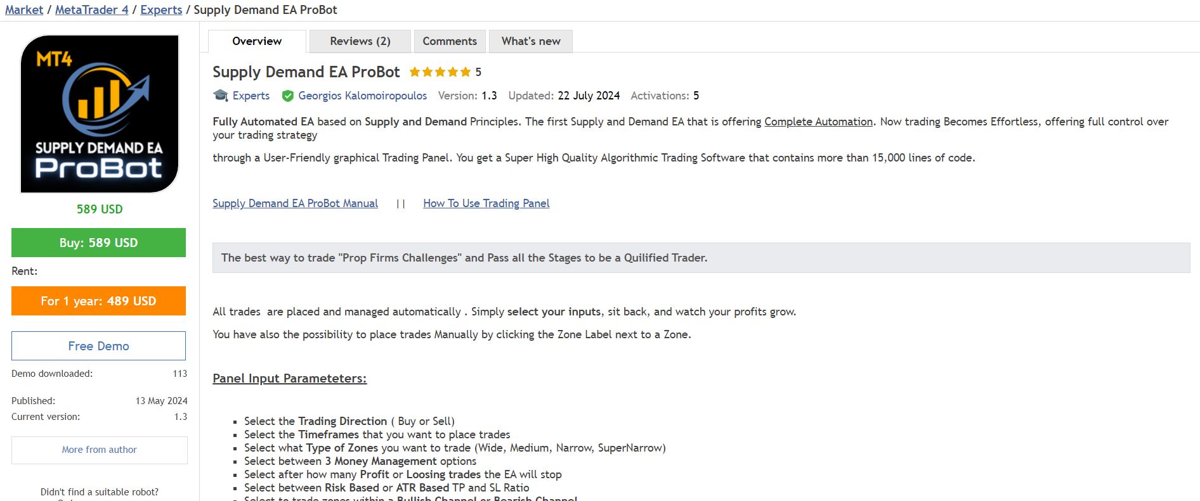Navigate to MetaTrader 4 breadcrumb

coord(91,10)
